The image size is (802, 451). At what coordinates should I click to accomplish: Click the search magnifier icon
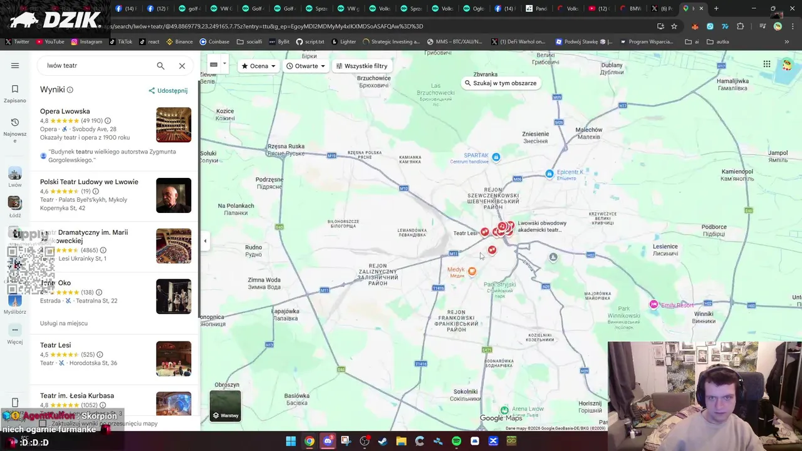point(160,66)
